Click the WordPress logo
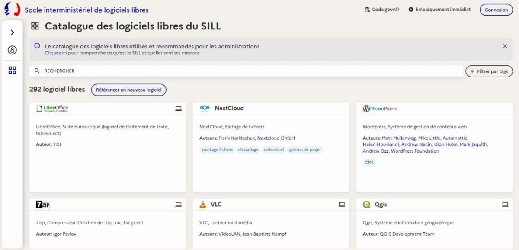This screenshot has height=250, width=519. 380,109
